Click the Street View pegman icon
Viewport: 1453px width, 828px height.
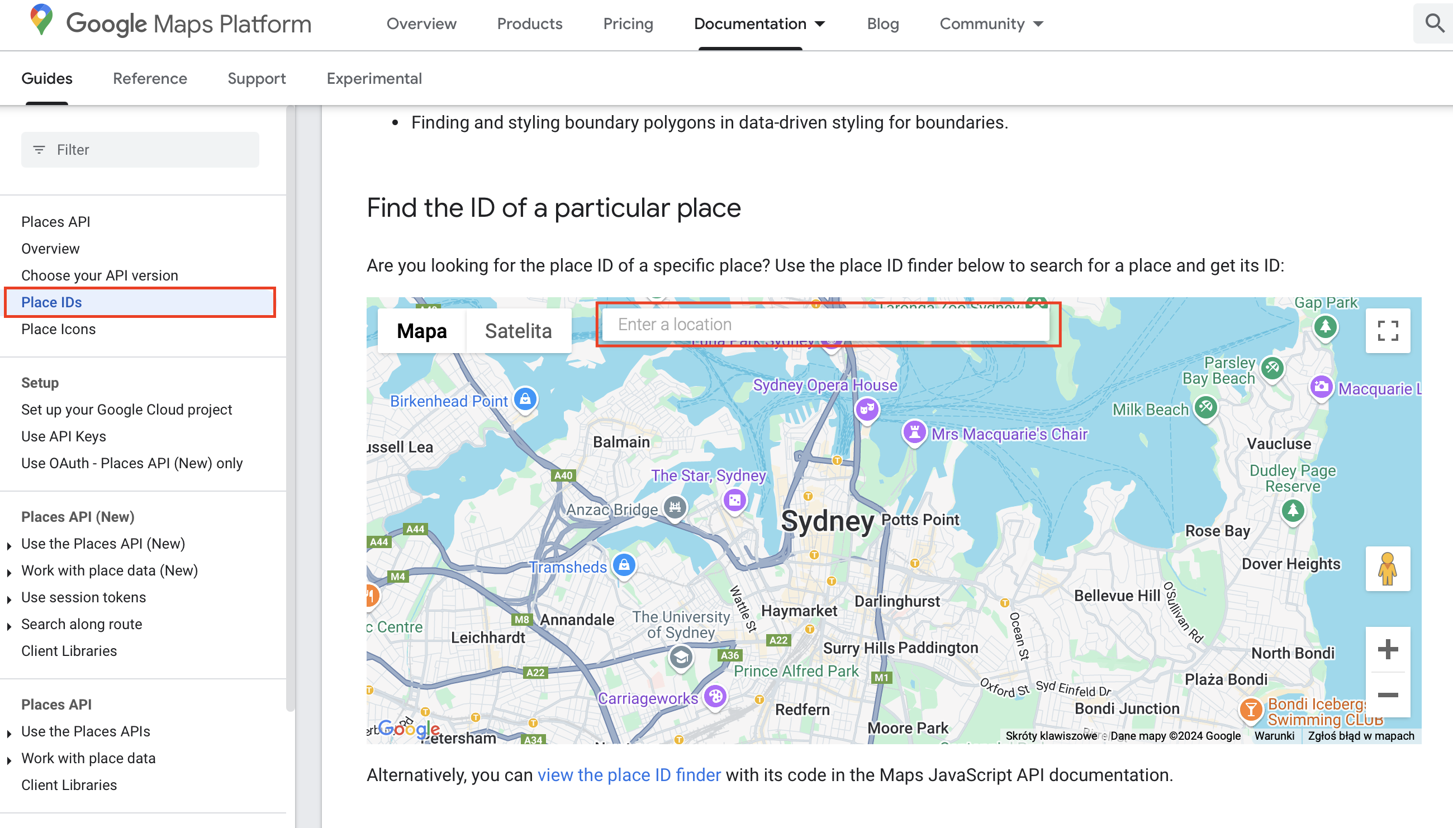pos(1388,569)
